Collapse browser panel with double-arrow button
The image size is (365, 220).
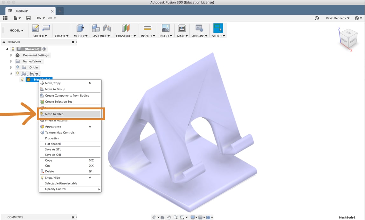click(x=4, y=42)
